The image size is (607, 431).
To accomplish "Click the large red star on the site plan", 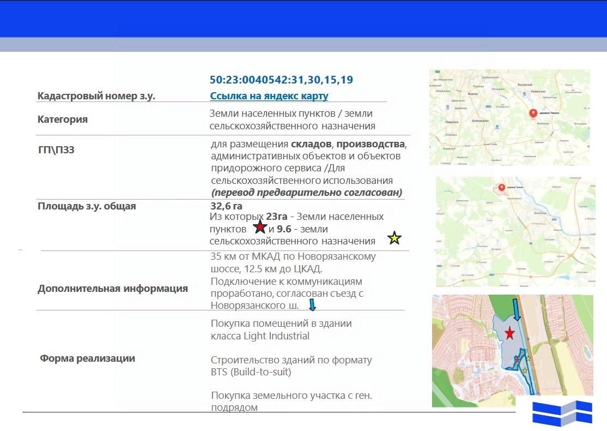I will [x=509, y=333].
